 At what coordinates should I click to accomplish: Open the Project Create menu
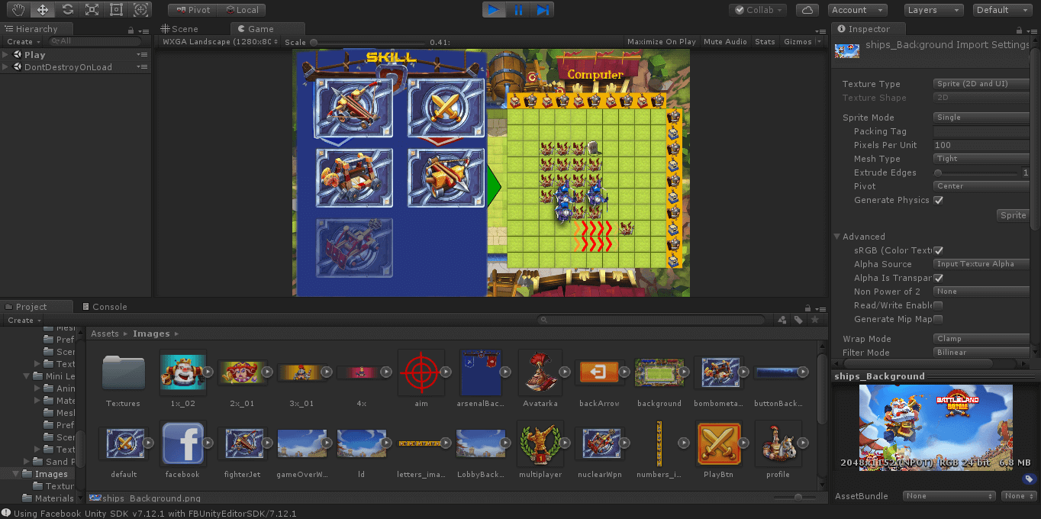tap(24, 321)
